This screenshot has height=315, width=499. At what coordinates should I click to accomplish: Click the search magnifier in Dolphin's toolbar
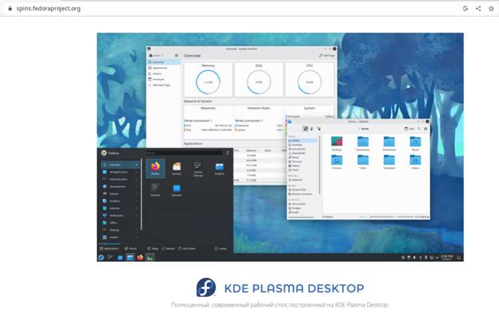click(418, 129)
